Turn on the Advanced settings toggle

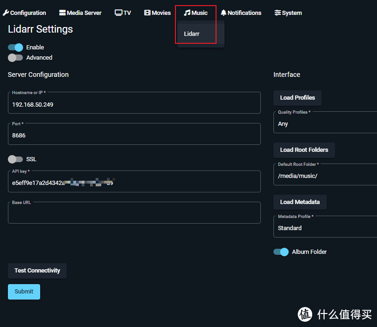click(15, 58)
